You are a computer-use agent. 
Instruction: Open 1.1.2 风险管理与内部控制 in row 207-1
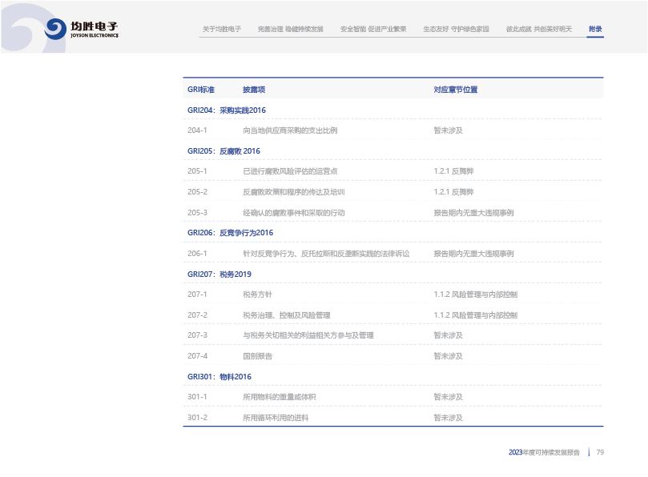[475, 295]
